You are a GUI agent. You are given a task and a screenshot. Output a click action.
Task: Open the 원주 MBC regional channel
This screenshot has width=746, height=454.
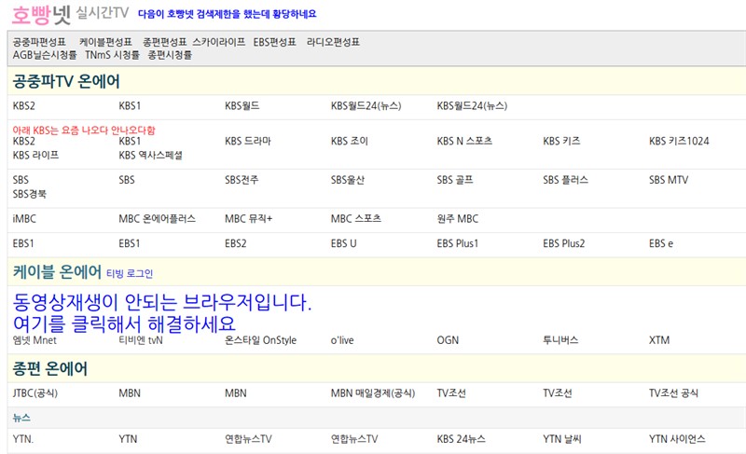click(457, 219)
